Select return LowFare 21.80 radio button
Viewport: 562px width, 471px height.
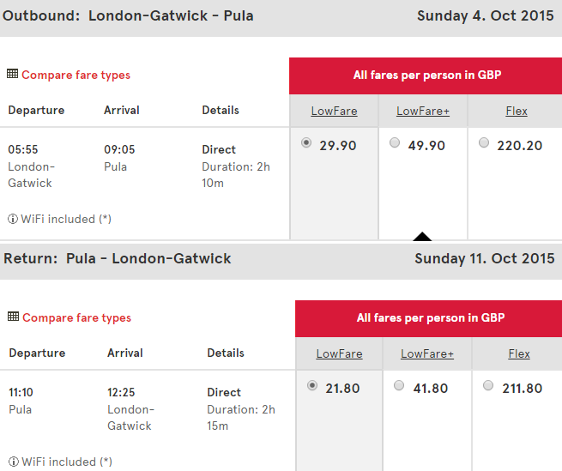coord(312,386)
